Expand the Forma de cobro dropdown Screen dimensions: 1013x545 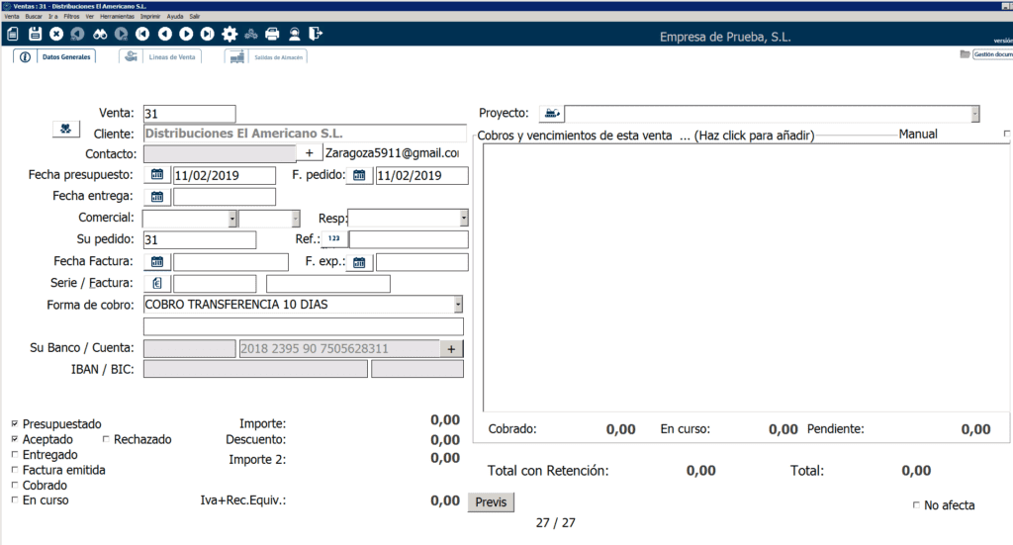[458, 305]
